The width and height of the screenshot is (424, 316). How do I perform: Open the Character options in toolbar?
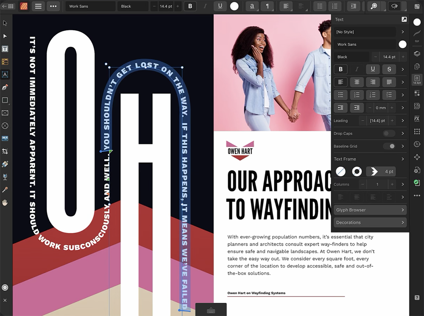pos(252,6)
